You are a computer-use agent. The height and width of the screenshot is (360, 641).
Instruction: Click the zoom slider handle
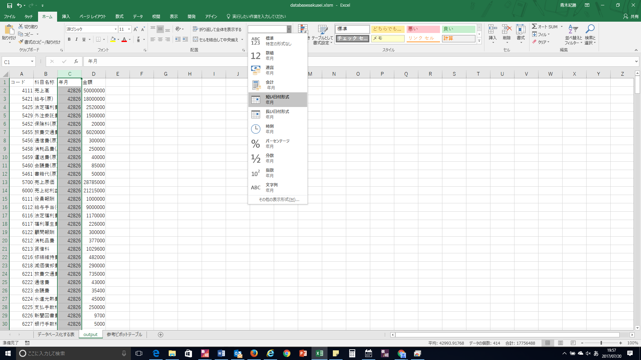[601, 343]
